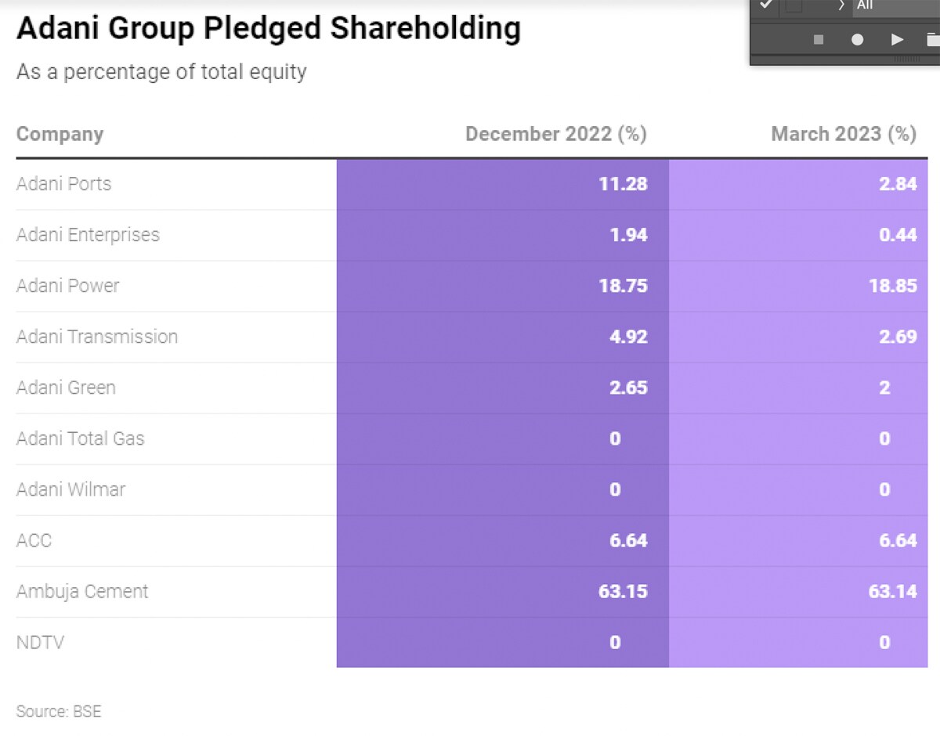Expand the All action set chevron
Screen dimensions: 940x736
[841, 5]
